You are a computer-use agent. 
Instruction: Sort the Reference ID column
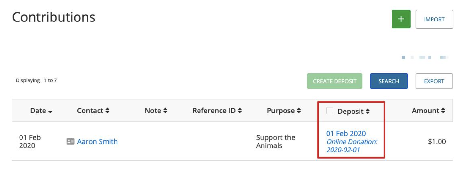pyautogui.click(x=240, y=111)
